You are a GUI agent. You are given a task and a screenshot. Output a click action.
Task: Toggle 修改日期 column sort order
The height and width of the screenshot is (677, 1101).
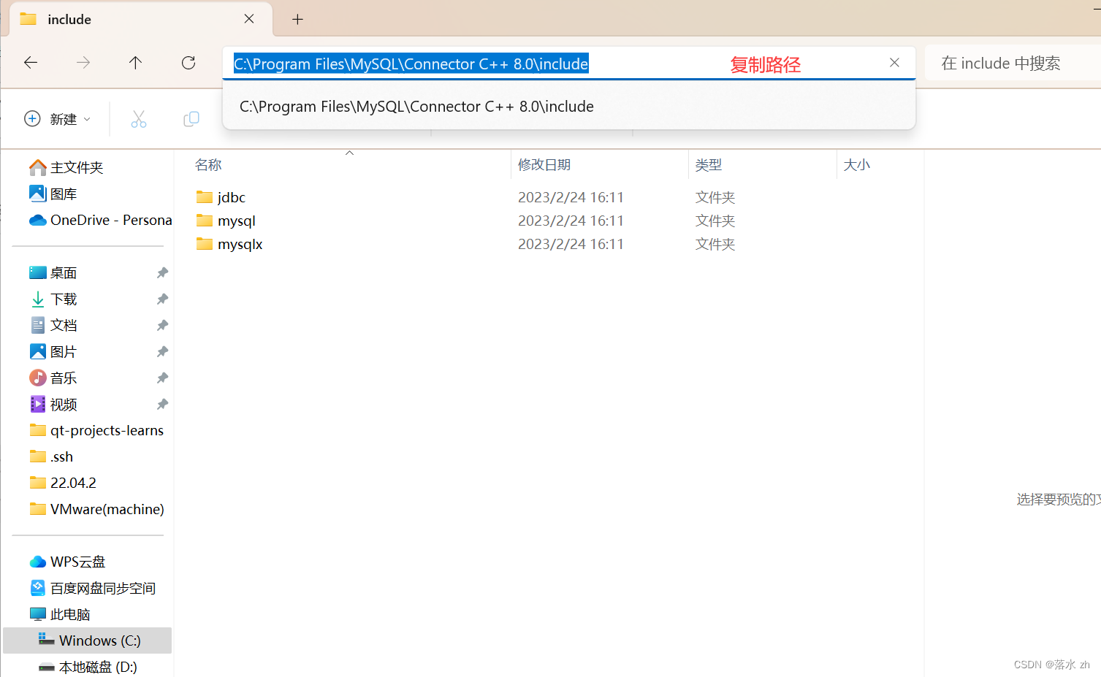coord(544,164)
